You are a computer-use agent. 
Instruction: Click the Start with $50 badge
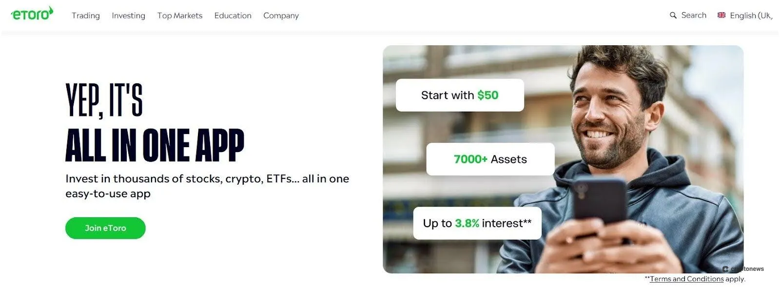pos(459,95)
